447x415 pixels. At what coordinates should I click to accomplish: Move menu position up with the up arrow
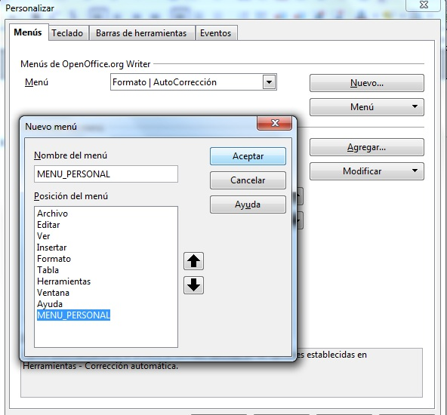coord(193,261)
